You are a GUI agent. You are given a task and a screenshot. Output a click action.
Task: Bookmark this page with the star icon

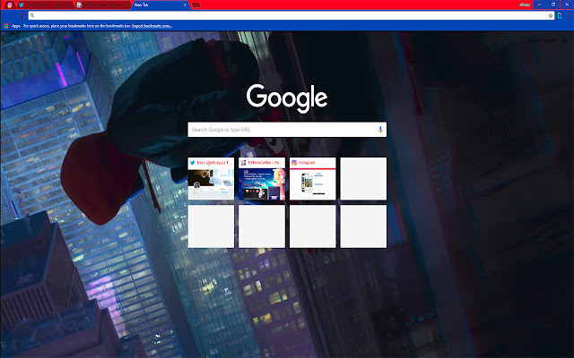coord(550,16)
